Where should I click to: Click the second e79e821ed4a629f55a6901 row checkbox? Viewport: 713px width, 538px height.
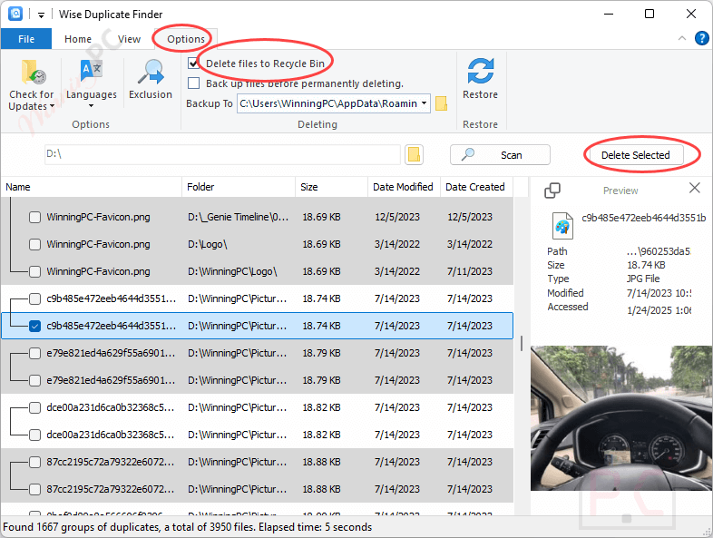point(35,380)
